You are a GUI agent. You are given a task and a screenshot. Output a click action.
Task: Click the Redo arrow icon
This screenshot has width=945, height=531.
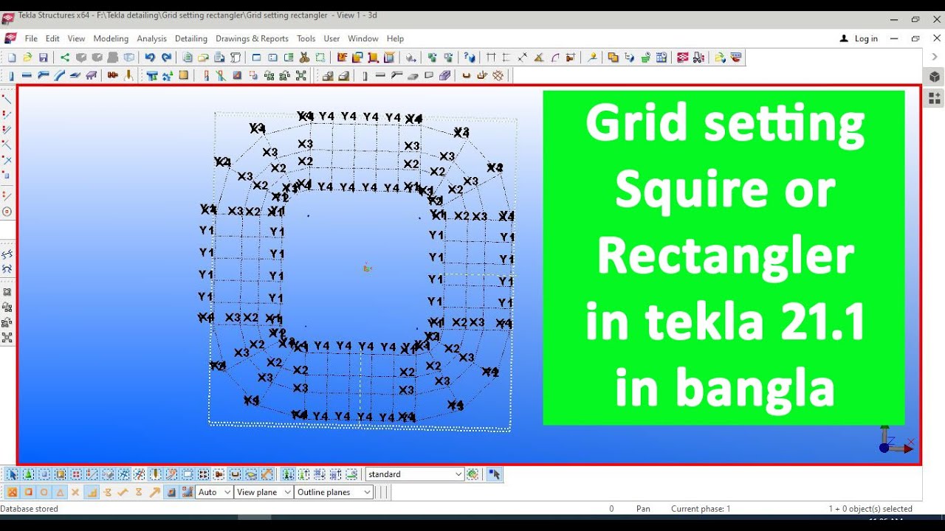tap(166, 57)
